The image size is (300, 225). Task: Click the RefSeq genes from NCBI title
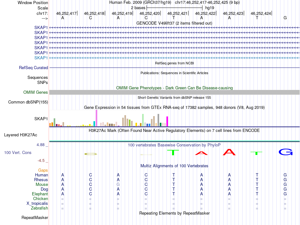(x=174, y=63)
